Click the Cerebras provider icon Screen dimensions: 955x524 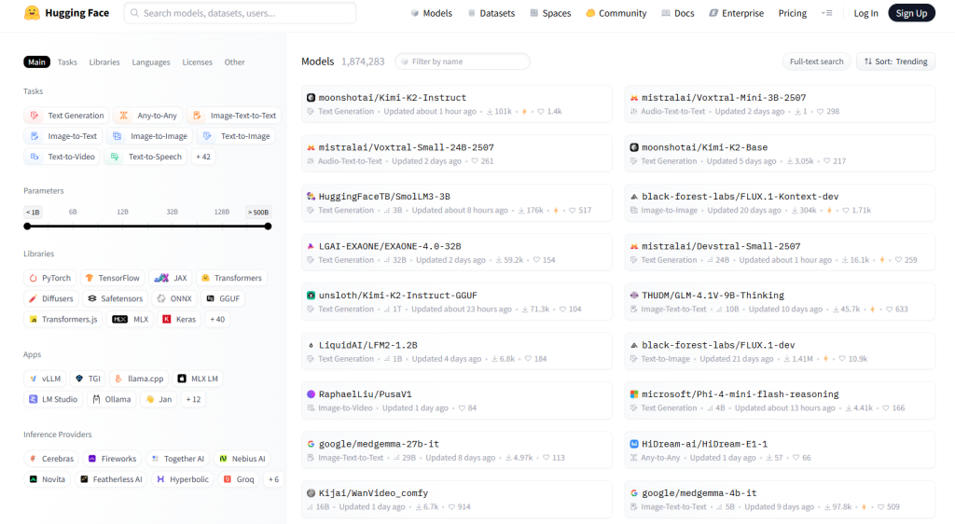(34, 459)
